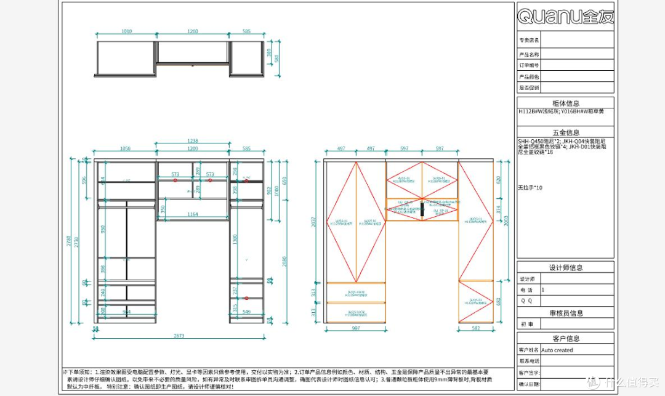This screenshot has height=396, width=665.
Task: Click the 审核员信息 section header
Action: point(565,313)
